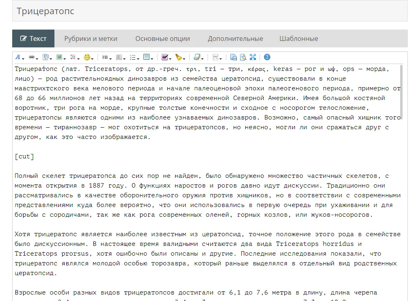Viewport: 416px width, 301px height.
Task: Click the blue help question icon
Action: (x=267, y=57)
